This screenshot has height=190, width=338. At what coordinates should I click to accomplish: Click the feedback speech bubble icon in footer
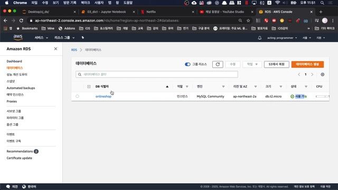click(8, 186)
